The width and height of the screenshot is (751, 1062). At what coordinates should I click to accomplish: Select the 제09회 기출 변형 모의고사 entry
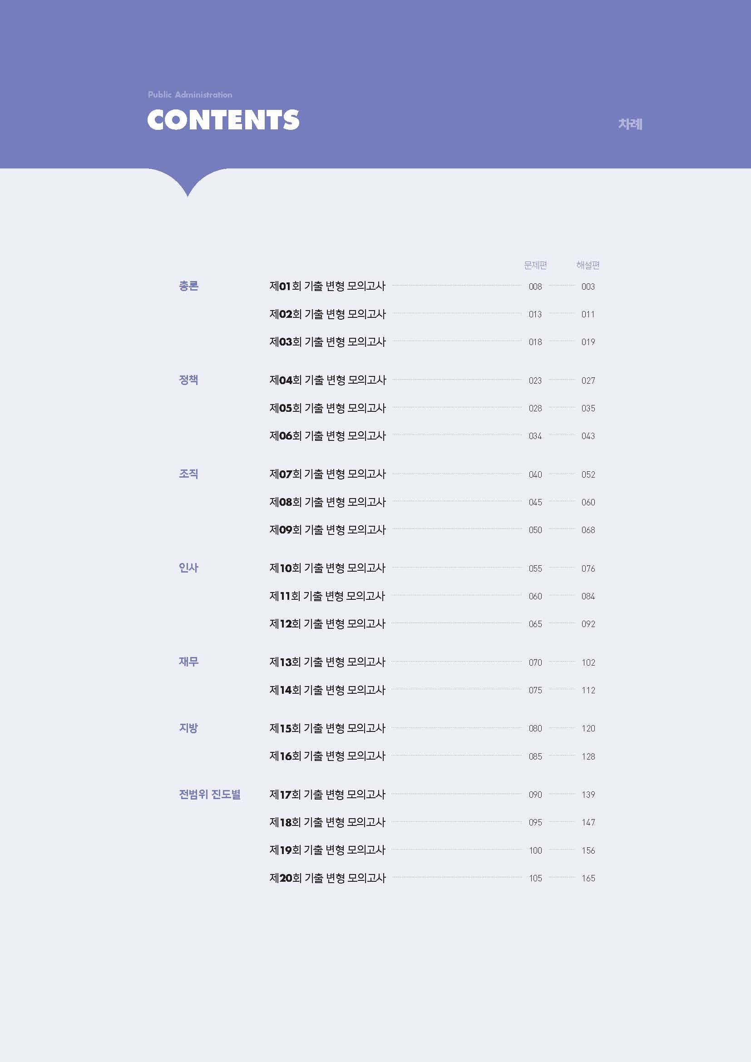(327, 529)
